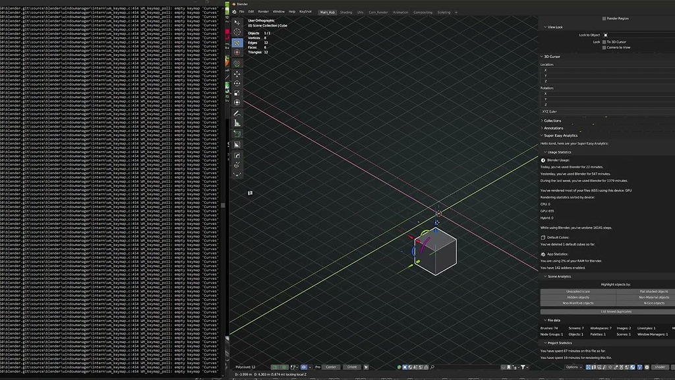Click the highlighted blue active tool icon
Screen dimensions: 675x380
pyautogui.click(x=237, y=43)
